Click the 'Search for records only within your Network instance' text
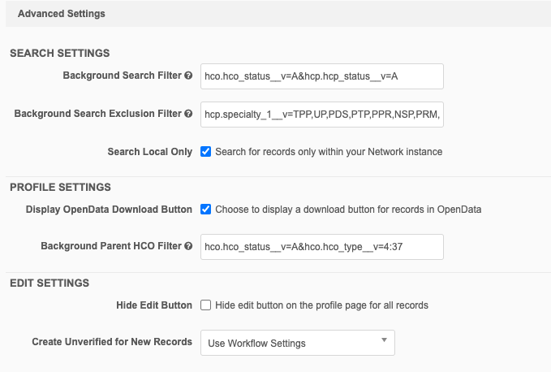551x372 pixels. coord(328,152)
